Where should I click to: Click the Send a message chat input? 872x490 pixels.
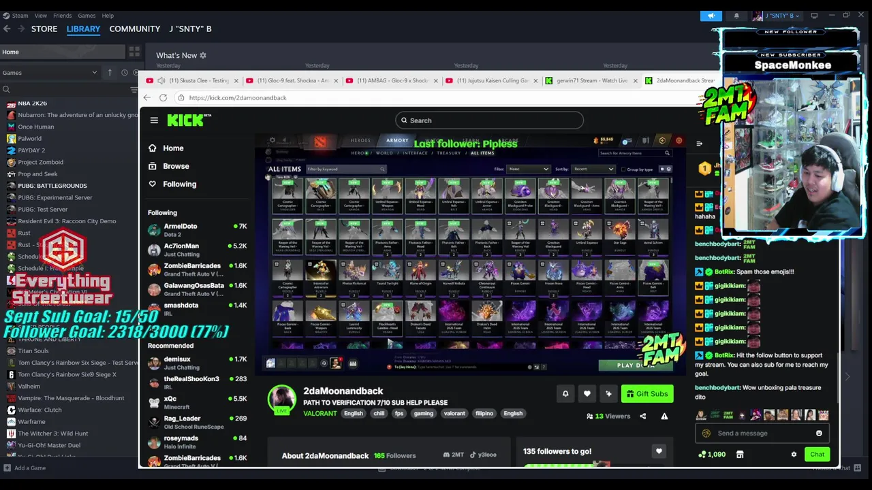pos(763,433)
